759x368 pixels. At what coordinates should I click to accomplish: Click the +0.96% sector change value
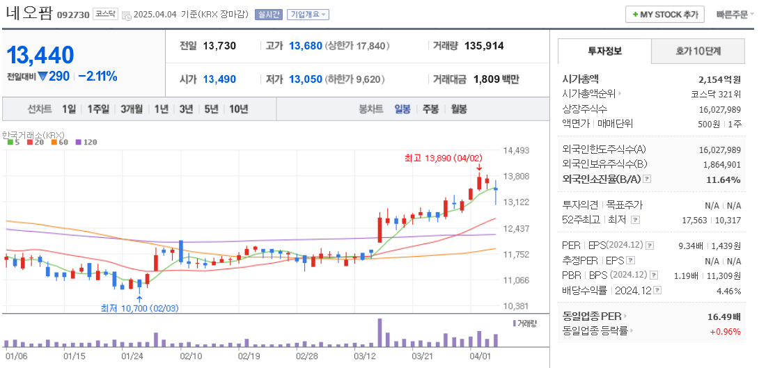pyautogui.click(x=726, y=331)
